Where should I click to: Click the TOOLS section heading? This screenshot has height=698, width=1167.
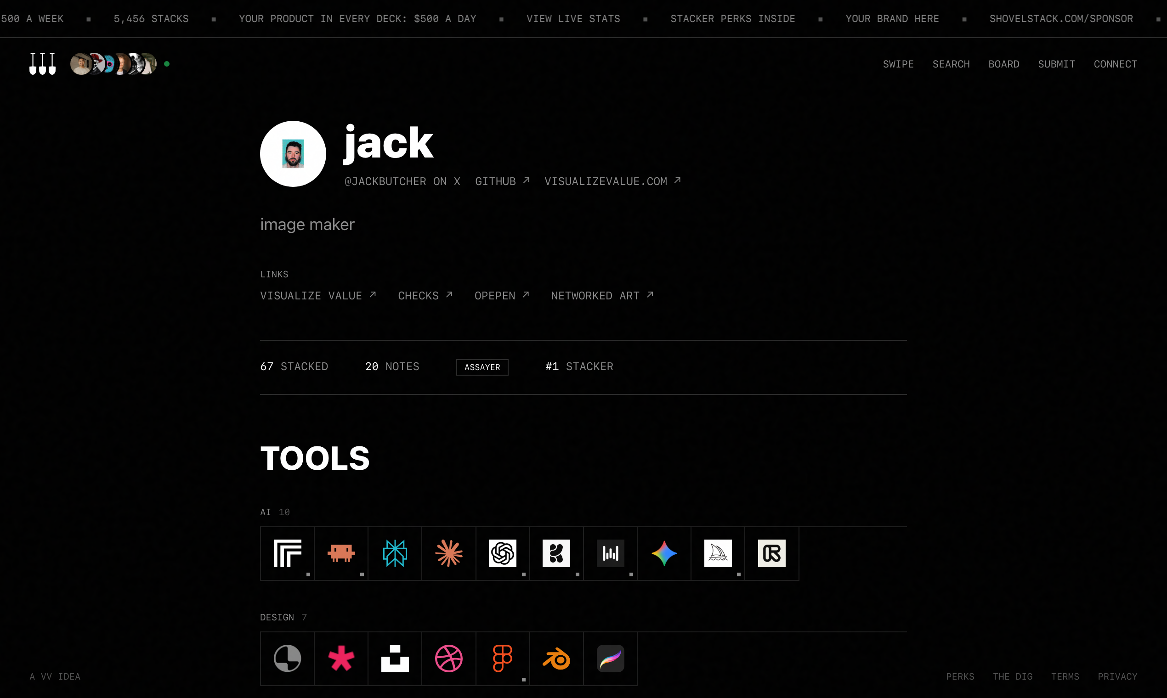pos(315,458)
